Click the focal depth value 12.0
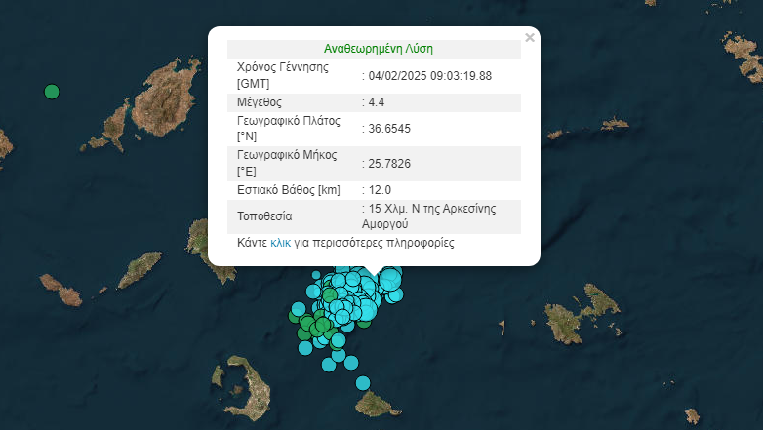 pyautogui.click(x=381, y=189)
